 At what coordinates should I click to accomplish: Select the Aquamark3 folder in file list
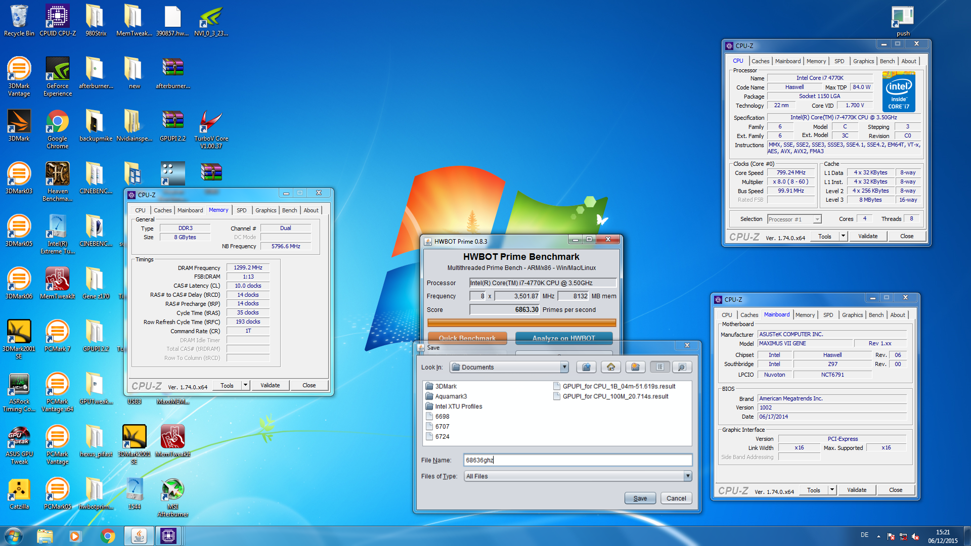pos(446,396)
